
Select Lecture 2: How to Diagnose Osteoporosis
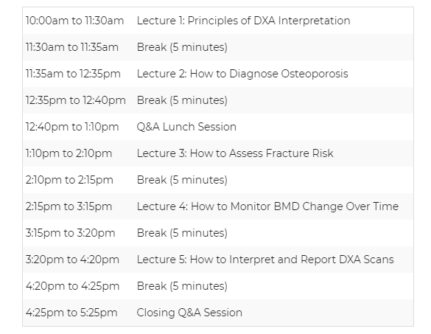click(x=242, y=74)
